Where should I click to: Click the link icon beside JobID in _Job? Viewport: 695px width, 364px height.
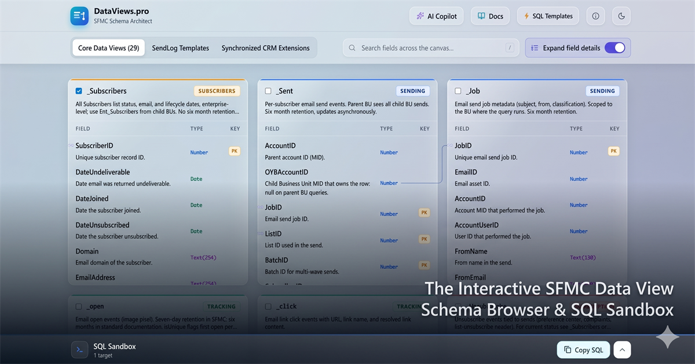point(451,146)
